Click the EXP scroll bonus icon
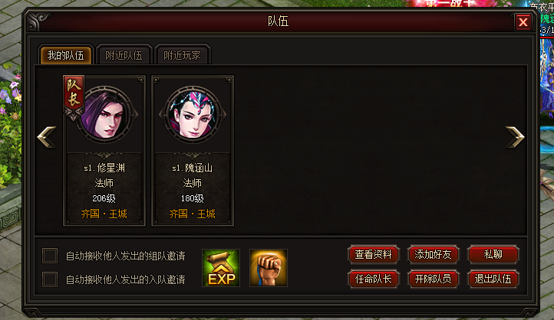 point(221,268)
